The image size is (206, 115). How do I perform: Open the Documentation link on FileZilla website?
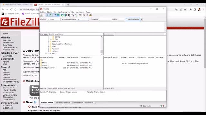click(x=10, y=48)
